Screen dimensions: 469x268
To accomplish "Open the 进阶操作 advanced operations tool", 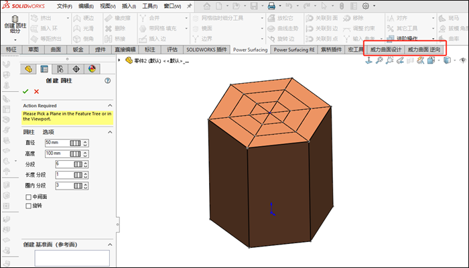I will pos(402,39).
